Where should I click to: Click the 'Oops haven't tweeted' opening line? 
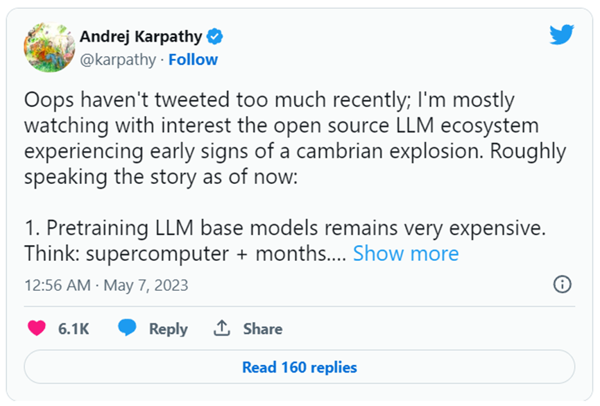(269, 101)
